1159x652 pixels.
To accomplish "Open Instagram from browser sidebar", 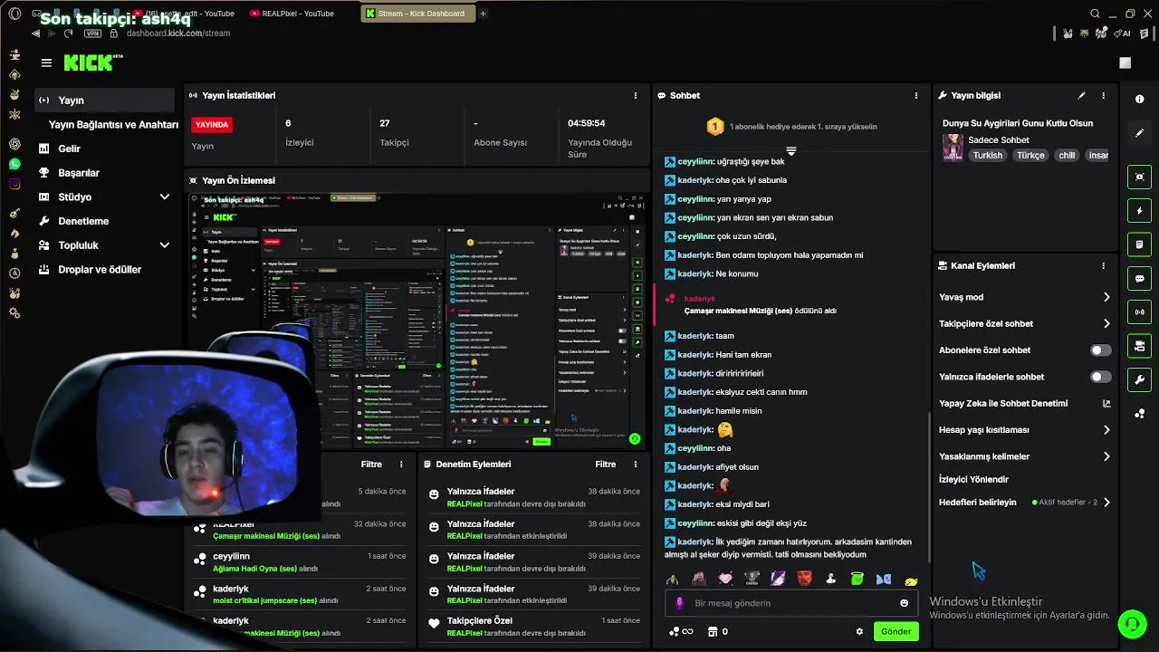I will (14, 184).
